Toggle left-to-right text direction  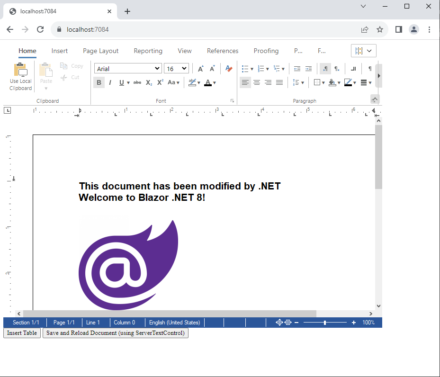[x=325, y=69]
